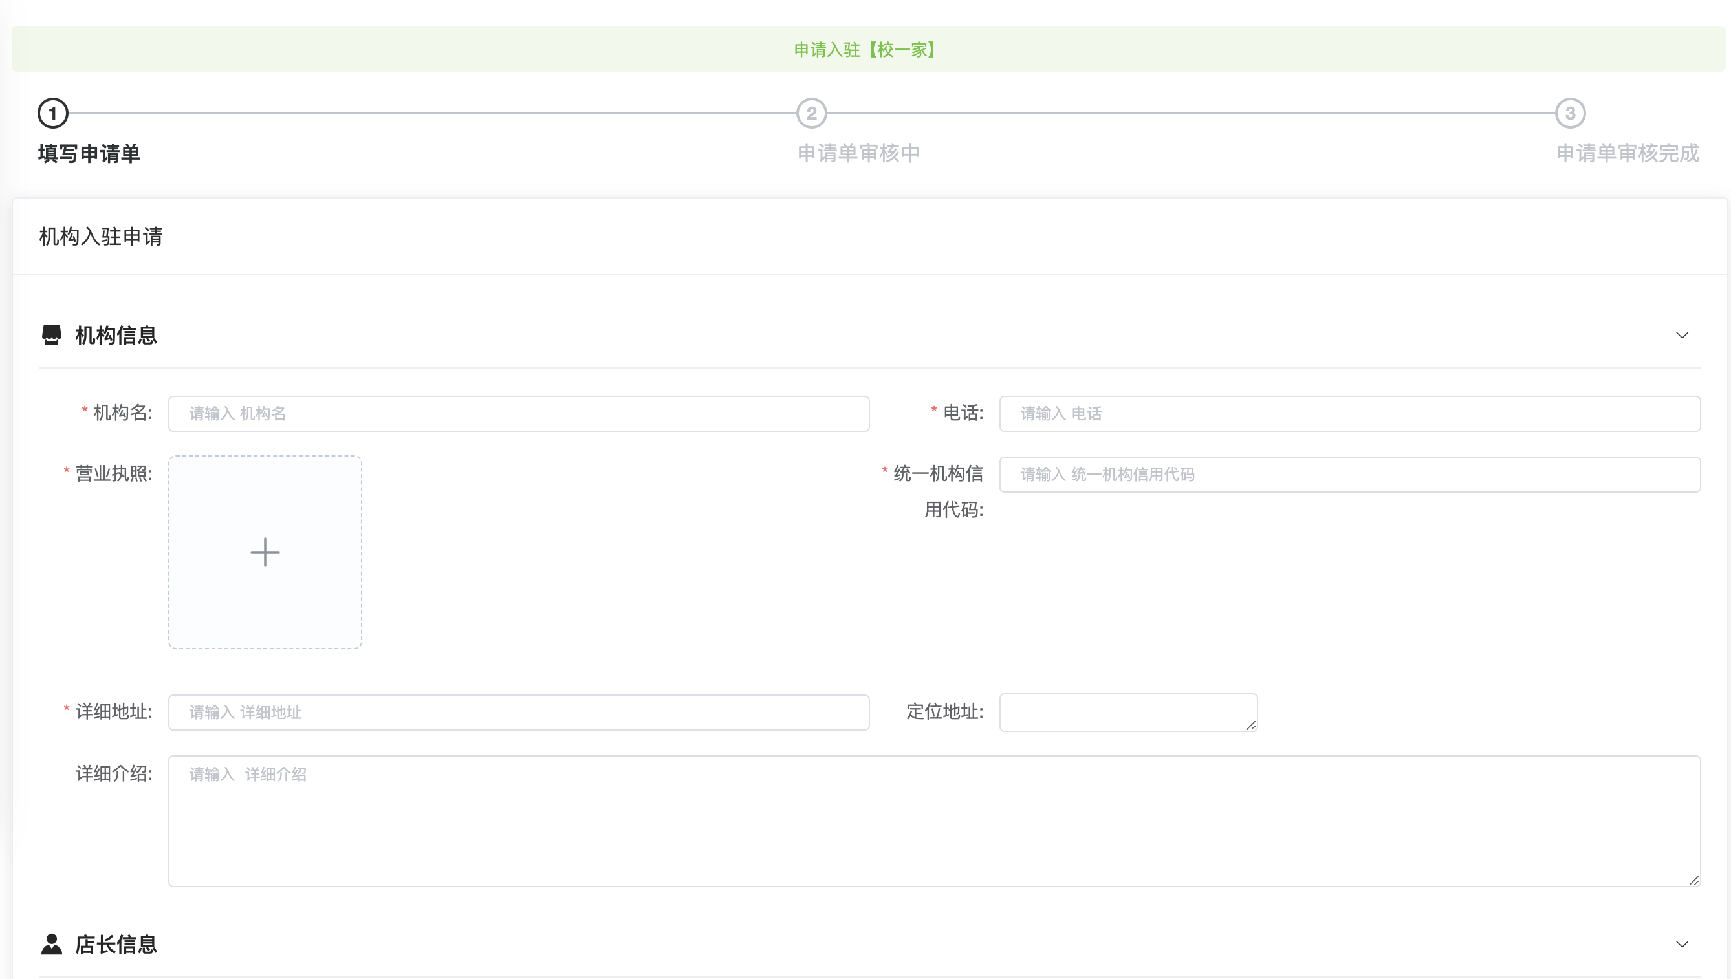The width and height of the screenshot is (1731, 979).
Task: Collapse the 机构信息 section chevron
Action: pyautogui.click(x=1681, y=335)
